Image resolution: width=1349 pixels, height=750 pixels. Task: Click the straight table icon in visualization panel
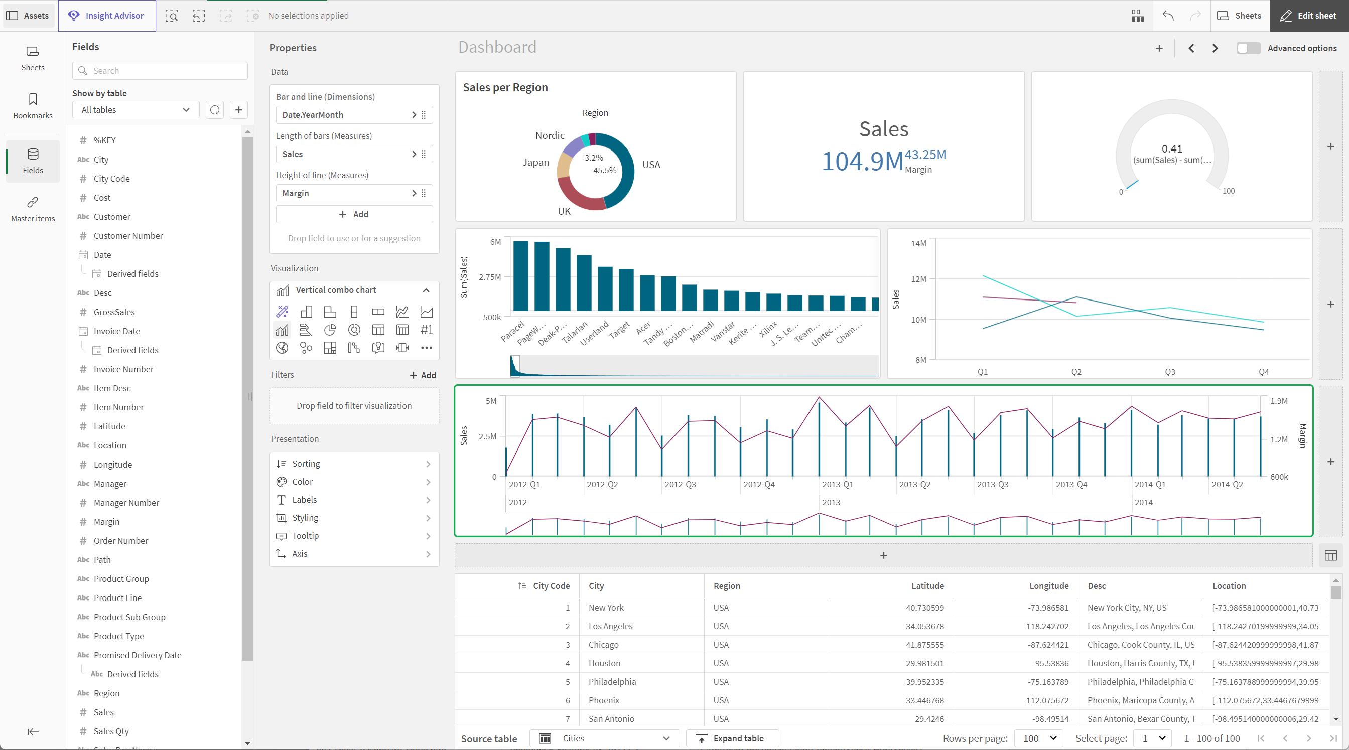pos(377,330)
